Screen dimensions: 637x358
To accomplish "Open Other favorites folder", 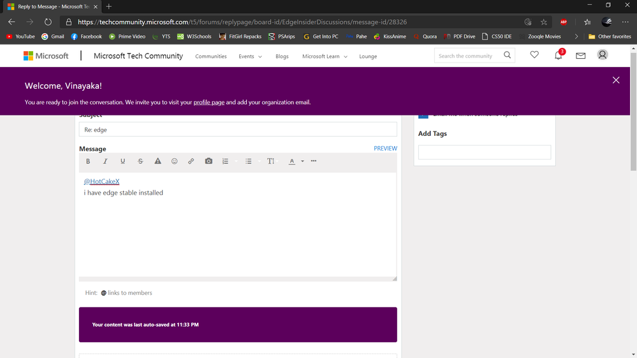I will tap(610, 36).
